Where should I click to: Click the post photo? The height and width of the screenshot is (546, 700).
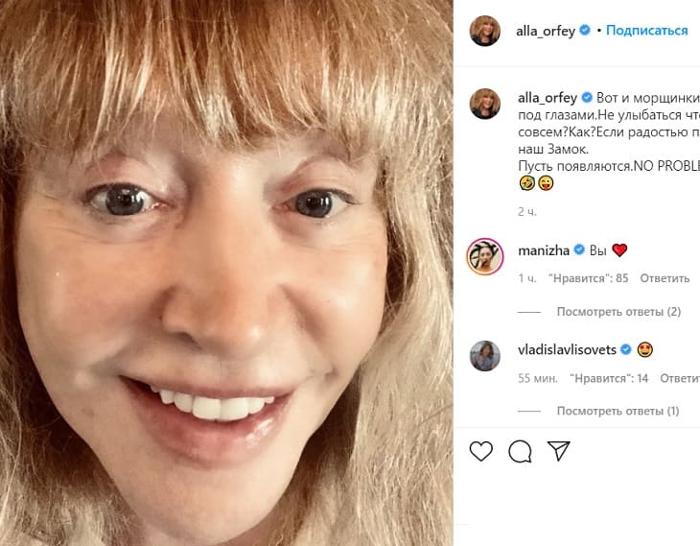tap(226, 273)
